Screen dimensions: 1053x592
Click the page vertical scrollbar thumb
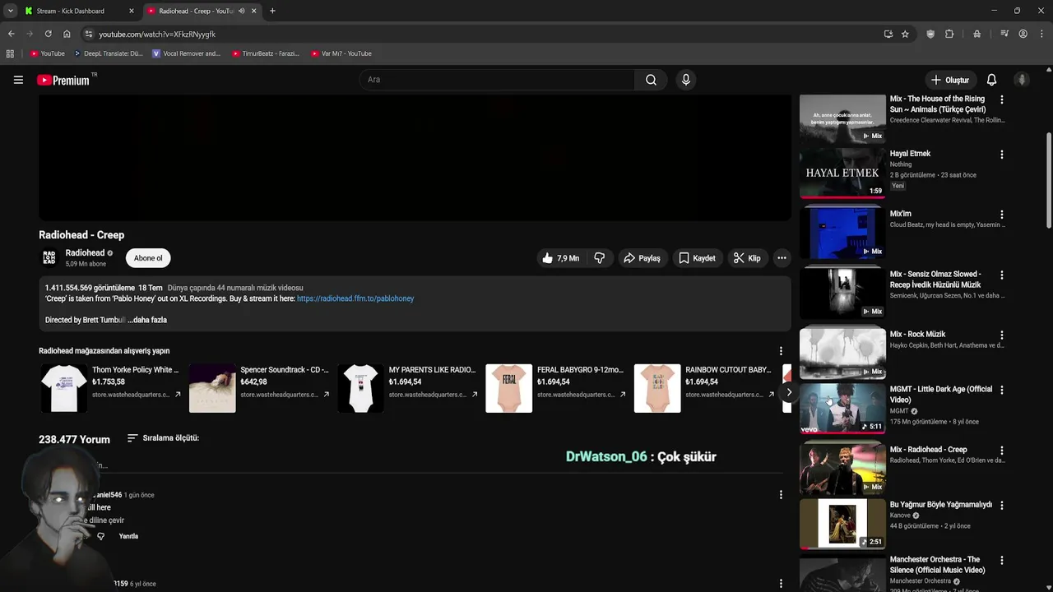point(1048,179)
